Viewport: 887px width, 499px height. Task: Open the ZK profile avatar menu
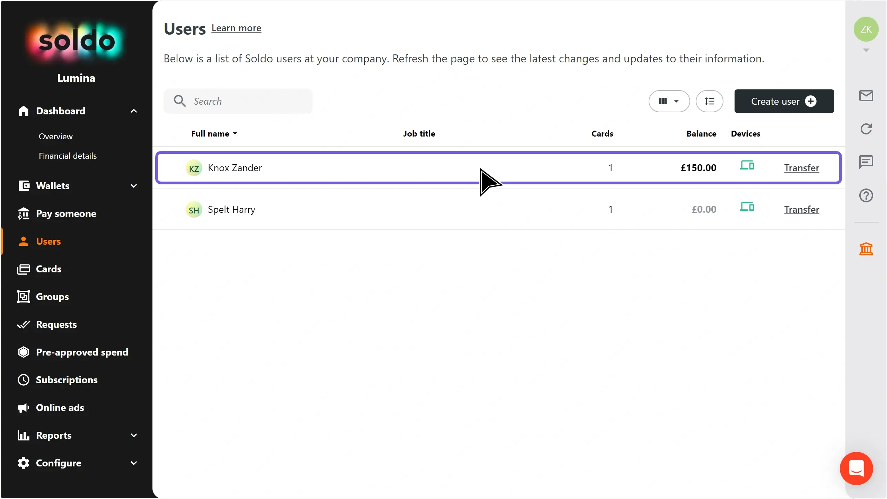(866, 29)
